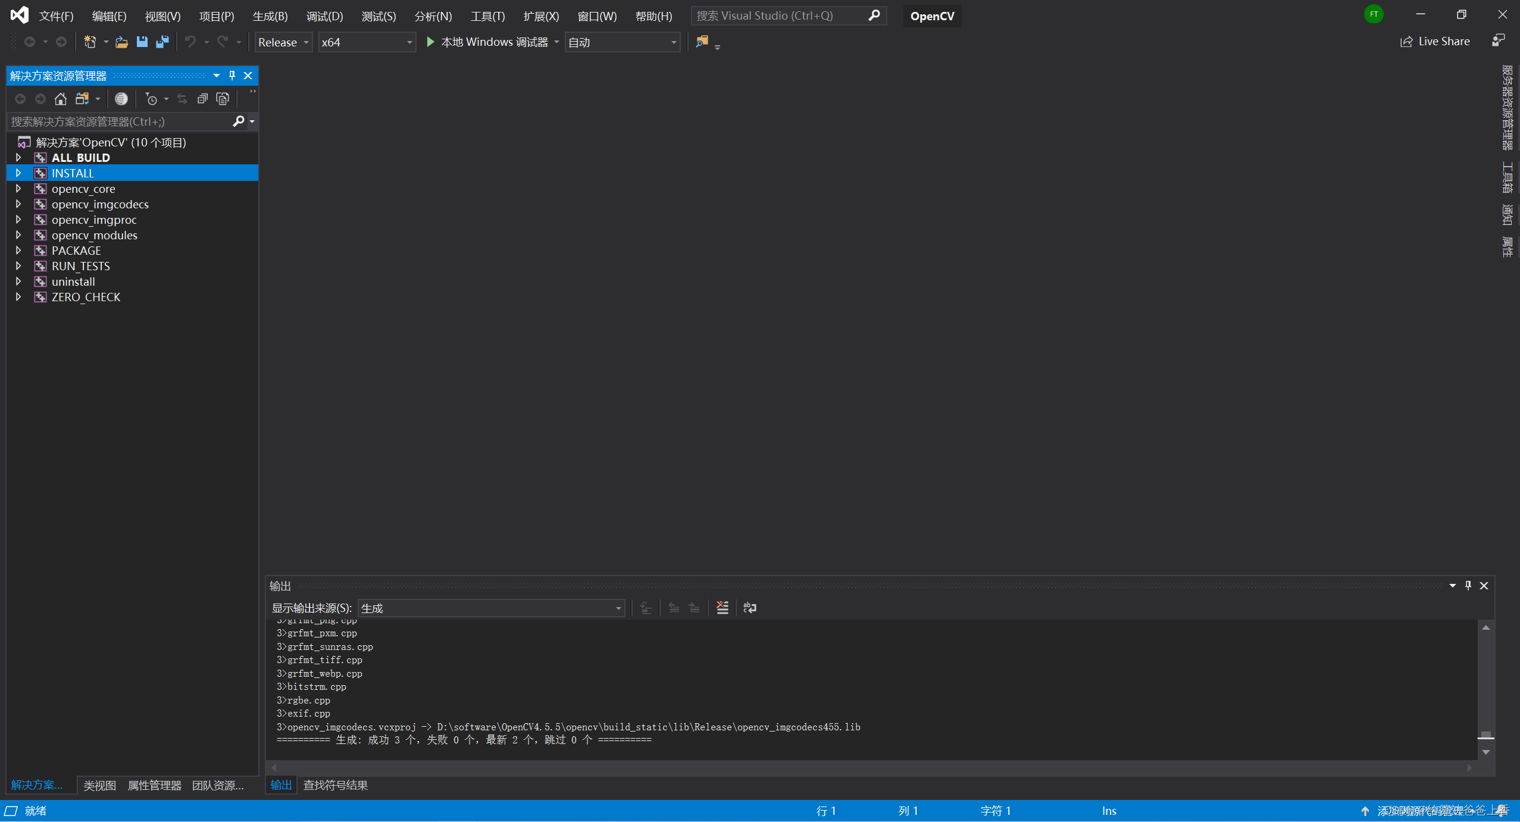Expand the ALL_BUILD project node
Screen dimensions: 1520x822
[18, 158]
